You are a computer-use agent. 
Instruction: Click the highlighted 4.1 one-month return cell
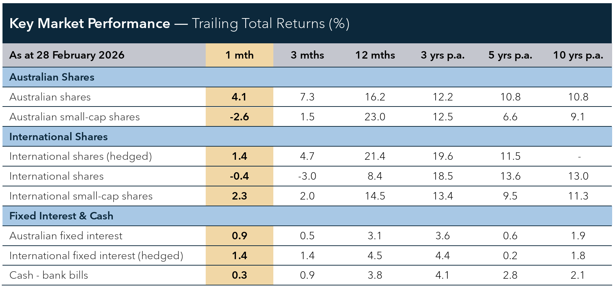[x=239, y=97]
